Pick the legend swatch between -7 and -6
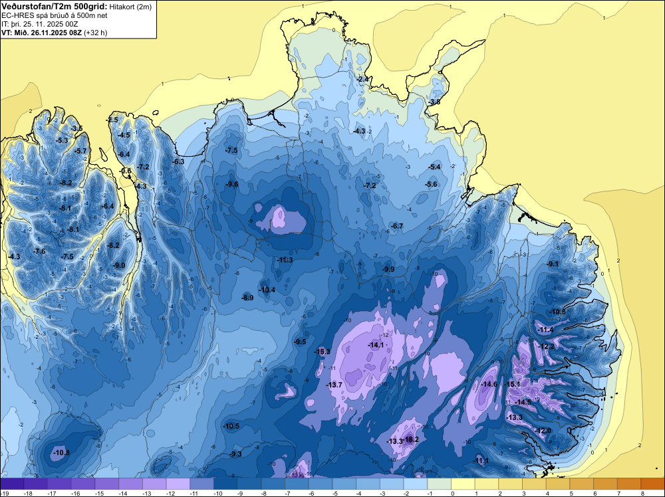This screenshot has height=497, width=665. (x=297, y=484)
